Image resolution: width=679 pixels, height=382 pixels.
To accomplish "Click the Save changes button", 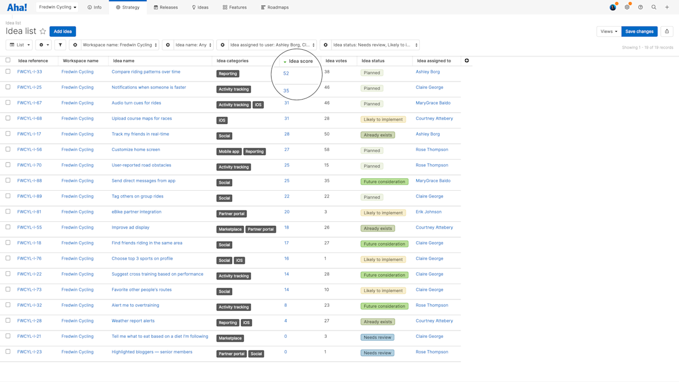I will point(639,31).
